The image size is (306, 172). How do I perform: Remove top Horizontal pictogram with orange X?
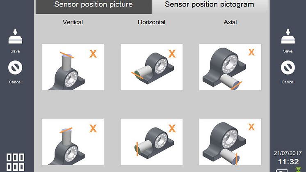(172, 54)
